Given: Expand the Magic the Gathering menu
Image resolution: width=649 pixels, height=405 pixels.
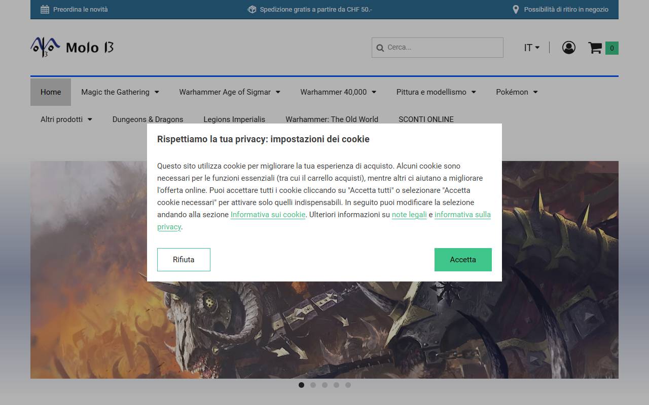Looking at the screenshot, I should [x=120, y=92].
